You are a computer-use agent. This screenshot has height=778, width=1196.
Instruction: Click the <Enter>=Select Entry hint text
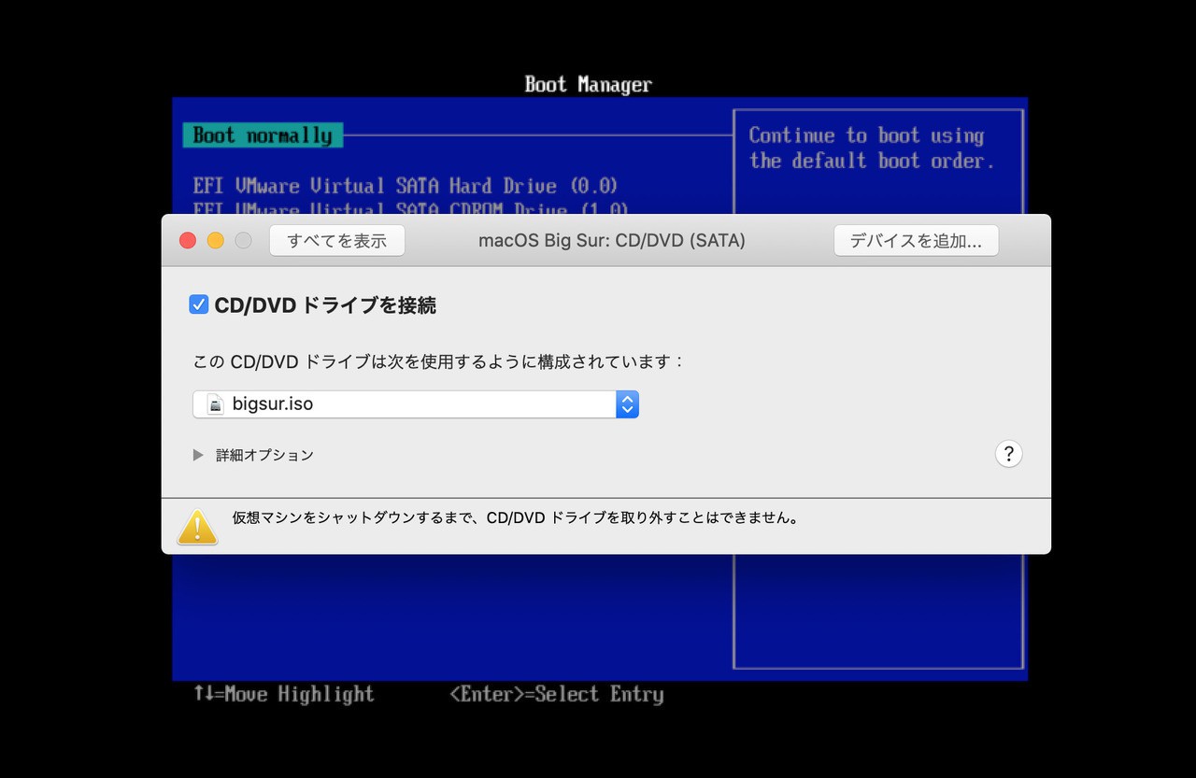pos(557,694)
